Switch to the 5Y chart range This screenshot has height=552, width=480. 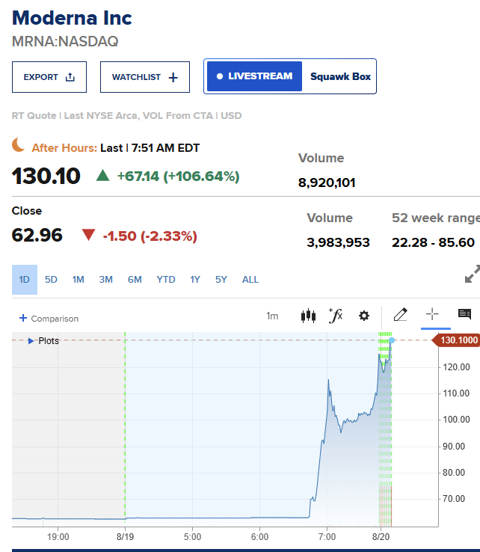[x=221, y=280]
